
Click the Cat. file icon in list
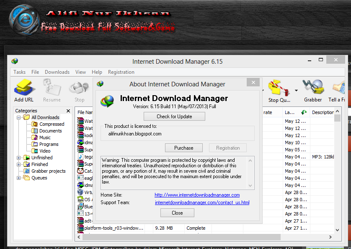[x=80, y=171]
